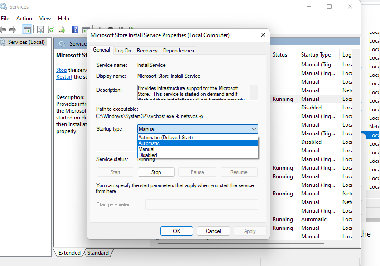Click the Apply button
380x266 pixels.
point(250,231)
